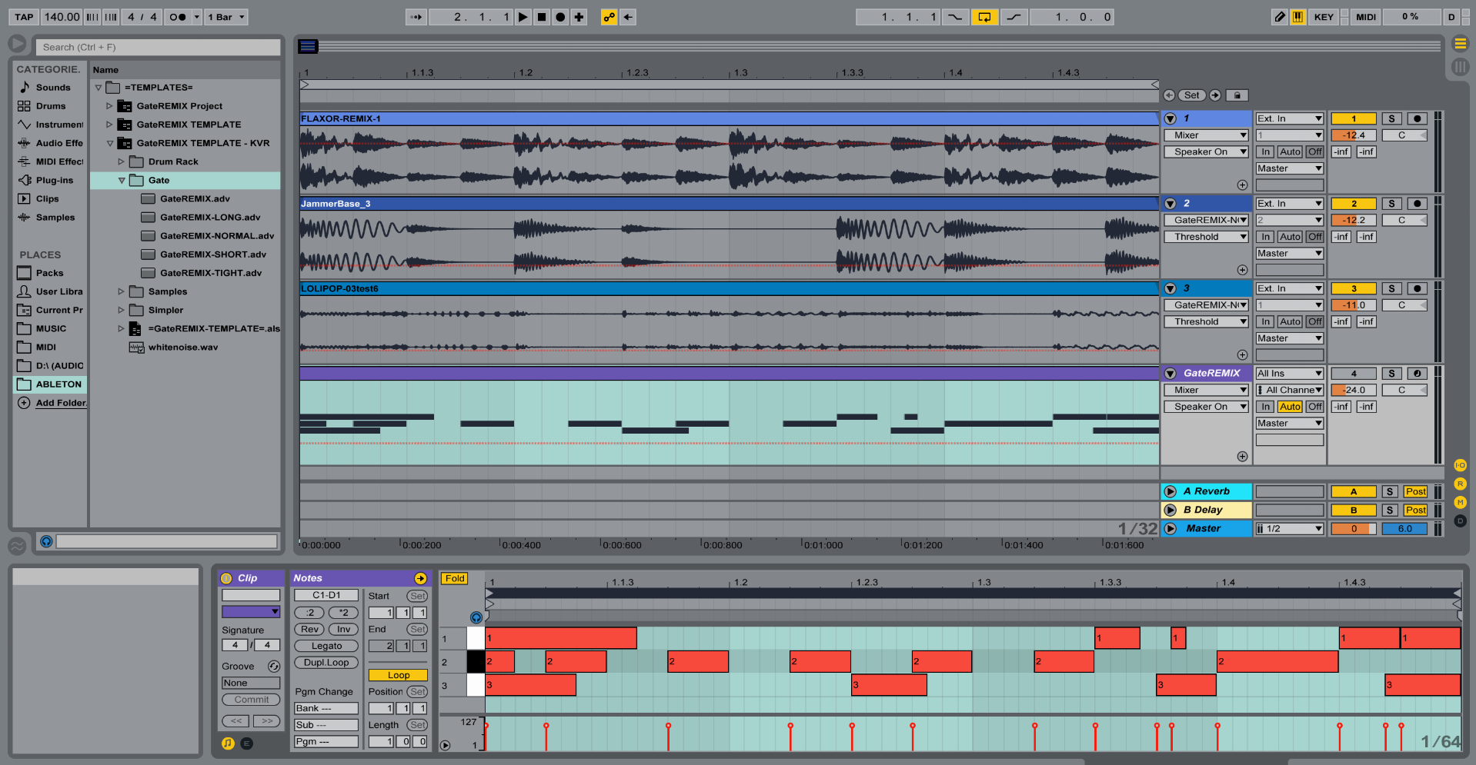Toggle browser preview headphone button
Screen dimensions: 1476x765
[x=46, y=541]
